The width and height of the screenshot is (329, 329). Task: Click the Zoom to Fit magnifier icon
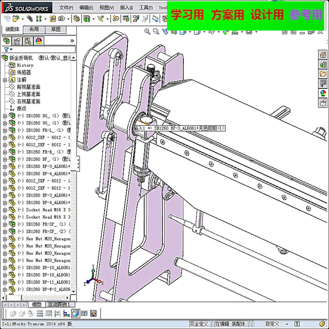coord(147,32)
